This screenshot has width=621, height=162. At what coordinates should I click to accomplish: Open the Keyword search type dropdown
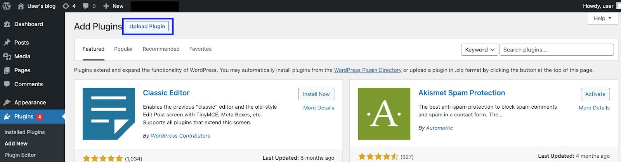pyautogui.click(x=480, y=49)
